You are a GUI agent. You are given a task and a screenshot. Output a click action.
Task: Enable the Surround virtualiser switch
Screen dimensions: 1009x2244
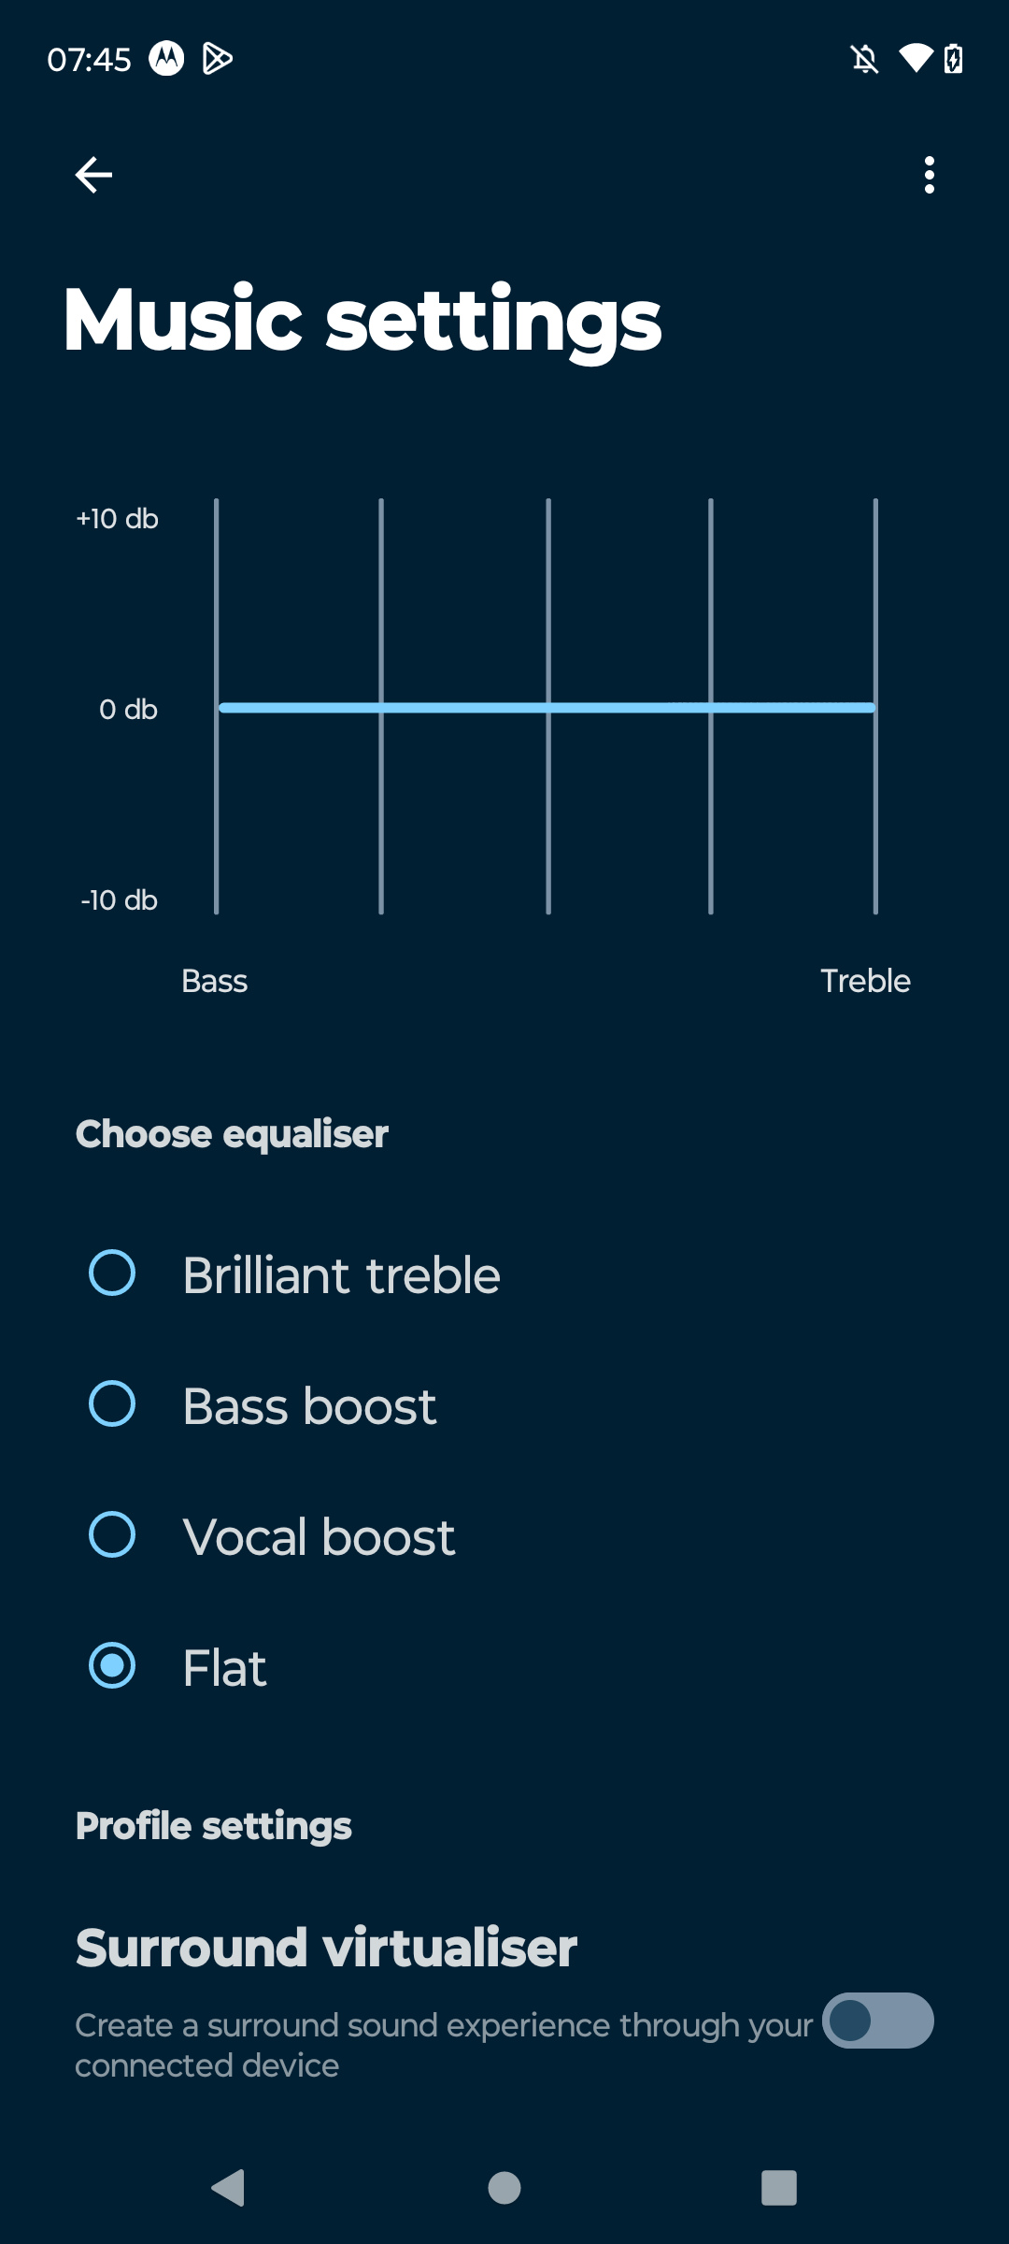[x=878, y=2021]
